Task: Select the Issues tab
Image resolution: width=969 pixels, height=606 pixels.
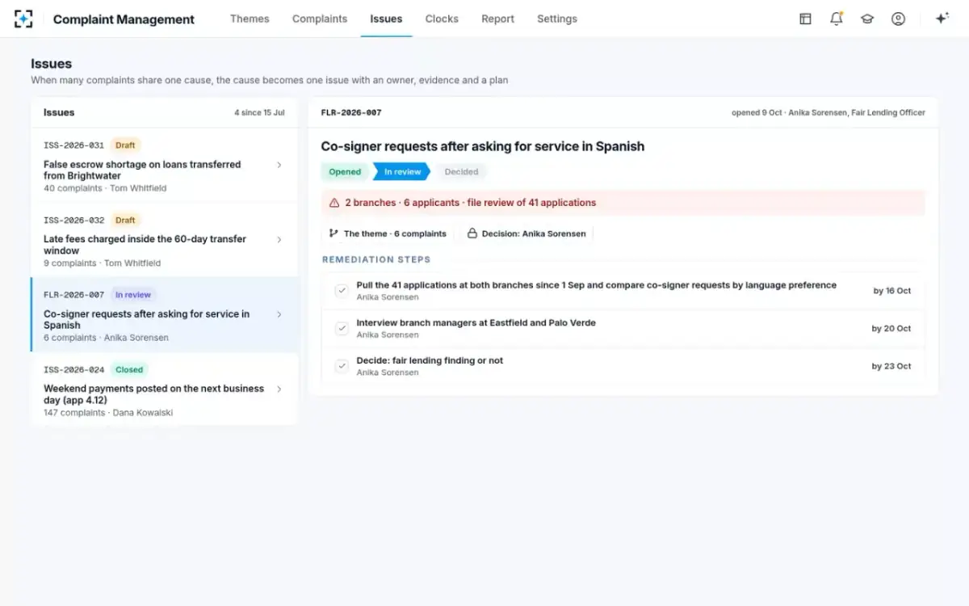Action: pos(386,19)
